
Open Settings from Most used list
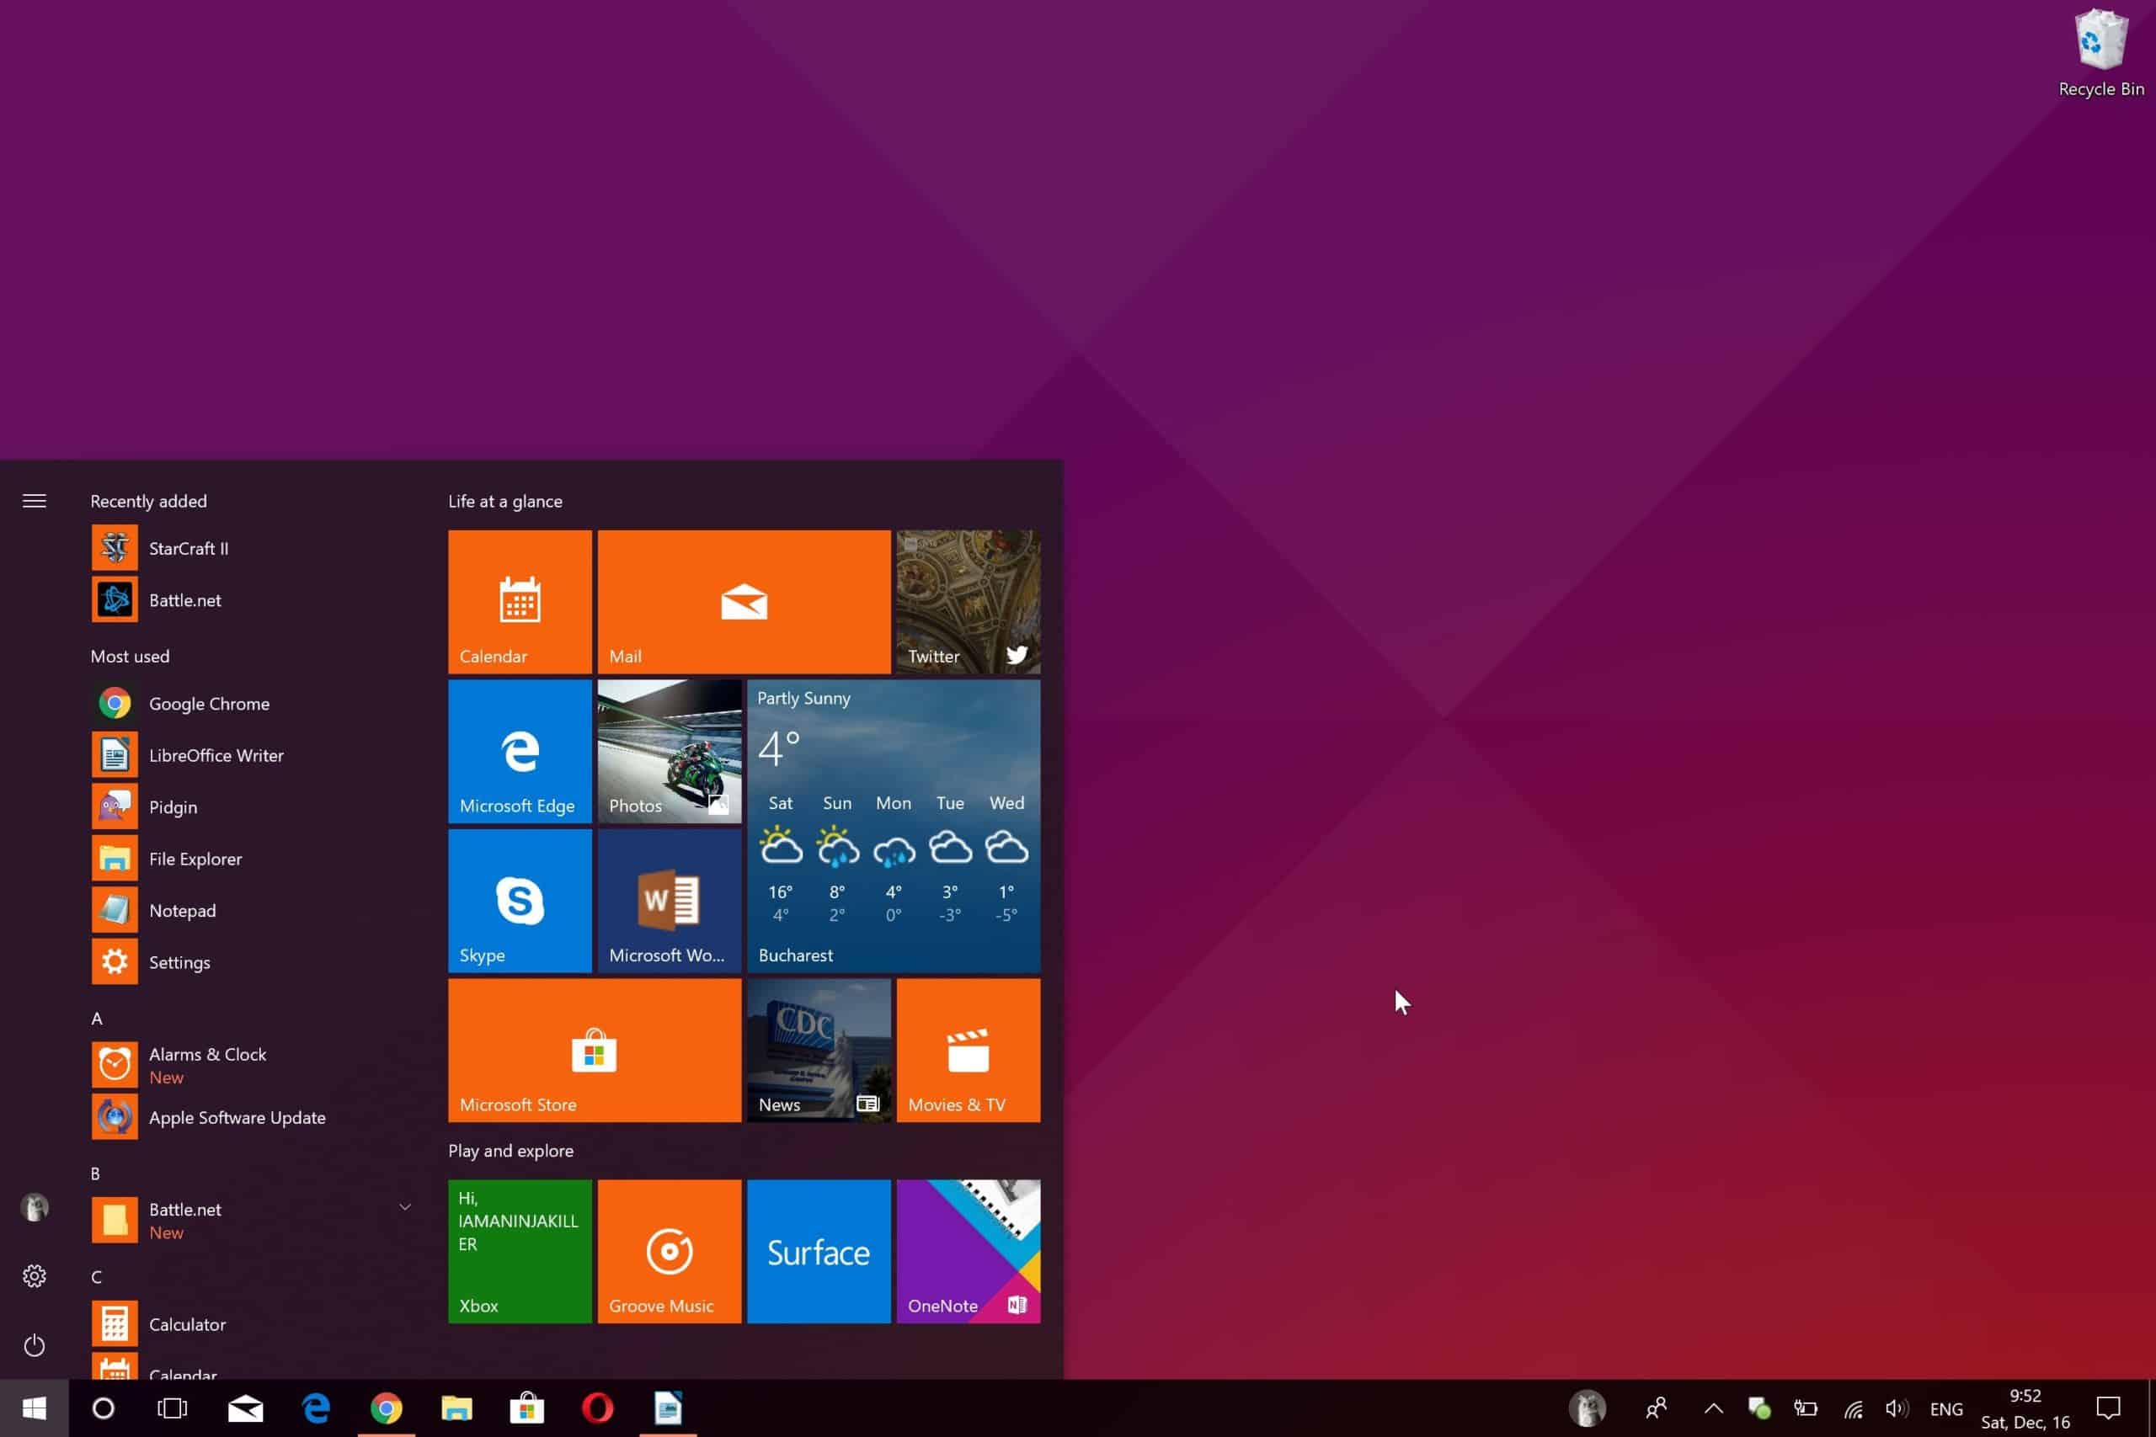179,961
